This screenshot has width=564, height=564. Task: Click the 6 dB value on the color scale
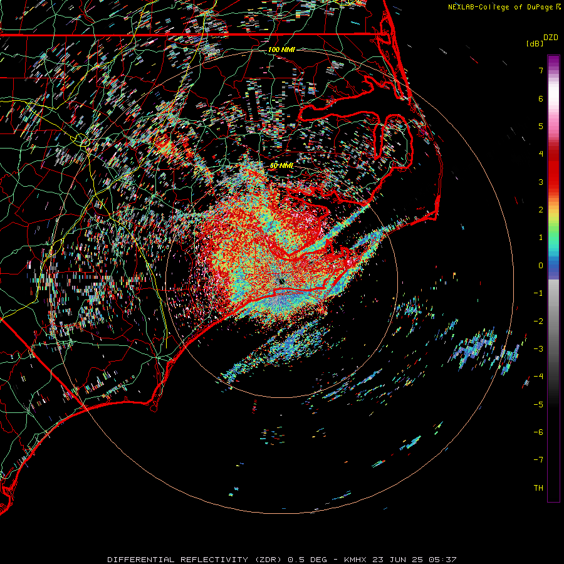click(x=541, y=98)
